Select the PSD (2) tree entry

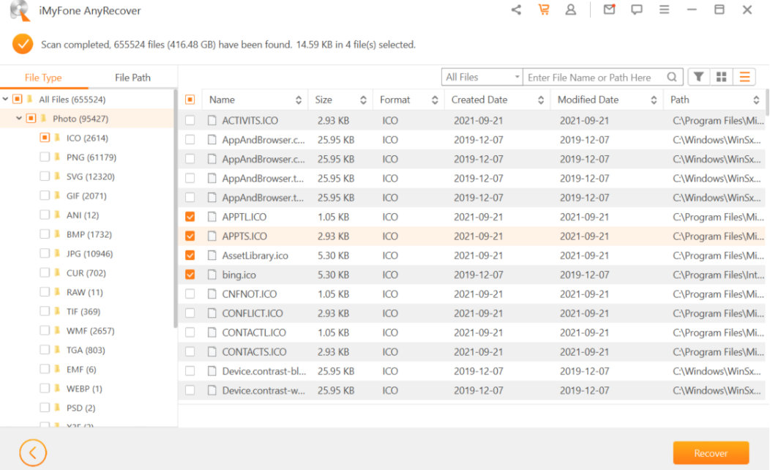81,408
